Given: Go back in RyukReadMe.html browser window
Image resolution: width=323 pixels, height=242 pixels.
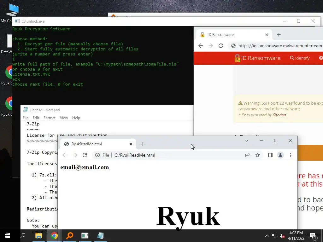Looking at the screenshot, I should (65, 155).
